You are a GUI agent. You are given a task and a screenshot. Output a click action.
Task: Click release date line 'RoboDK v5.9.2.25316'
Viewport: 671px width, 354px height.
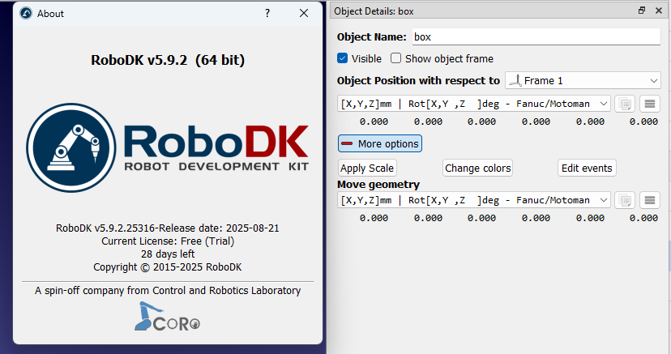pos(168,228)
